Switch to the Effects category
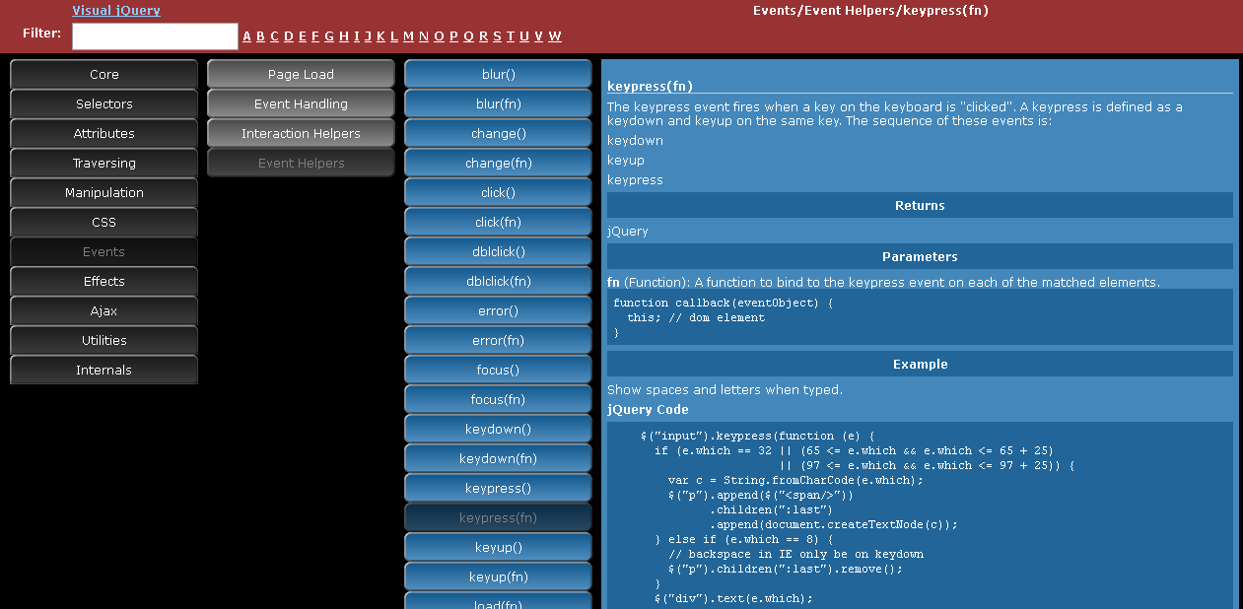 [103, 281]
